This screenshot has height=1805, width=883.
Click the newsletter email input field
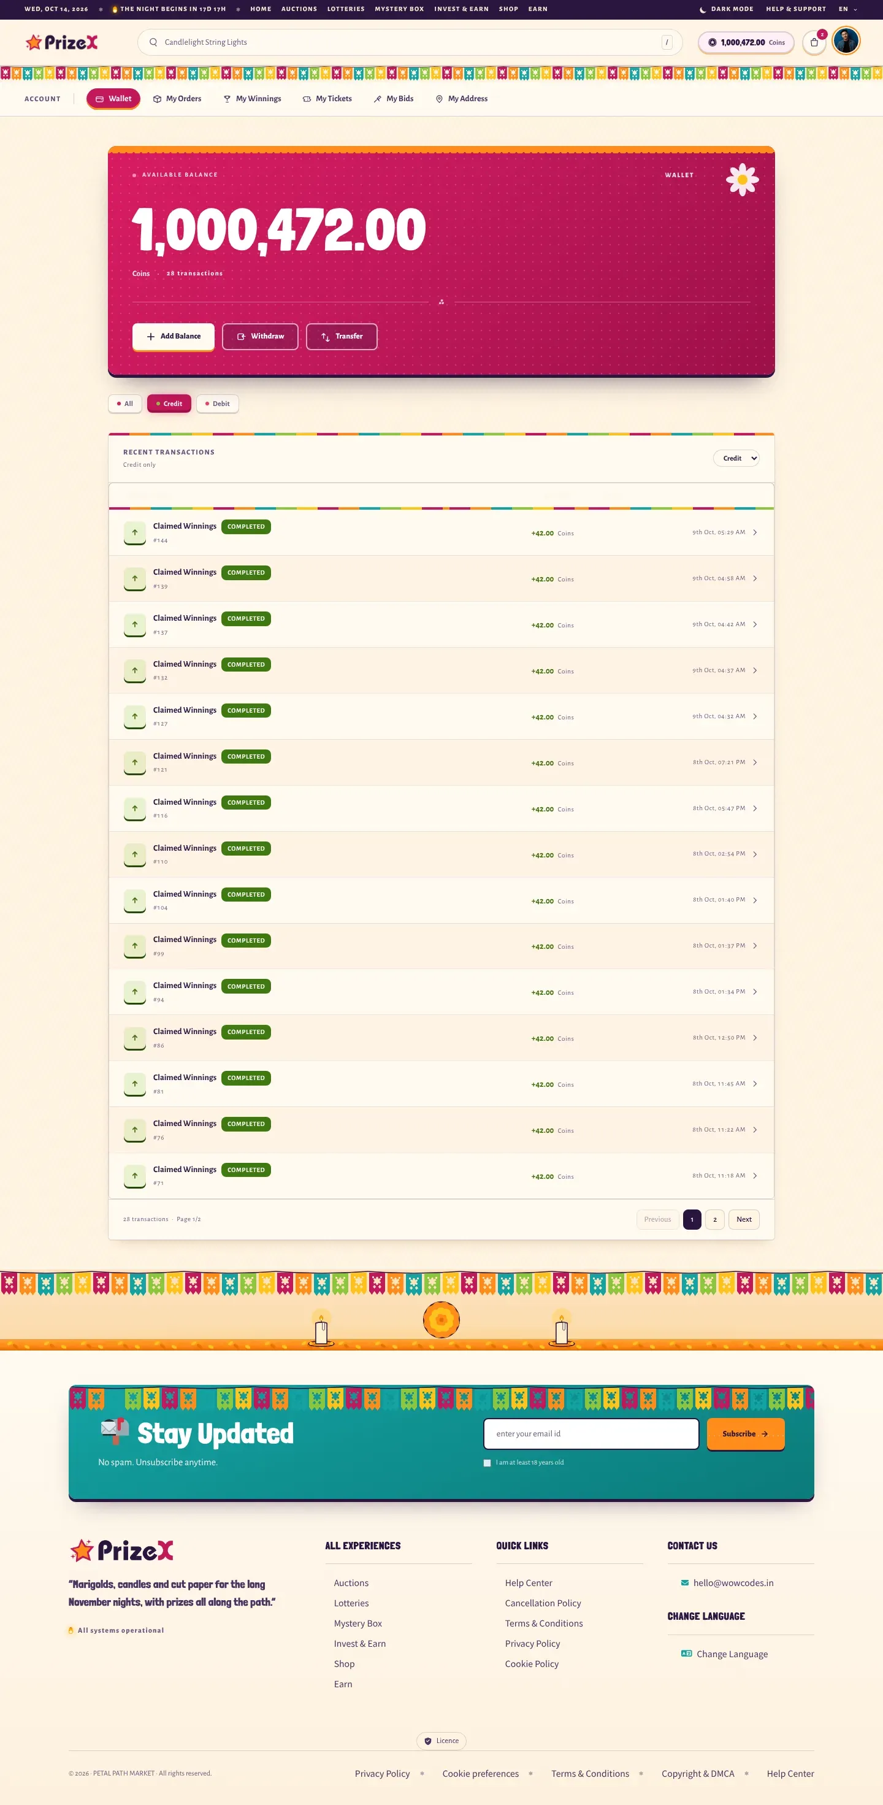point(591,1433)
